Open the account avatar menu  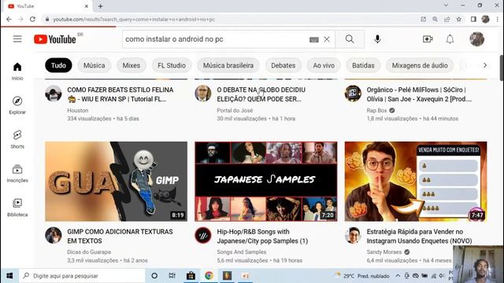[476, 39]
